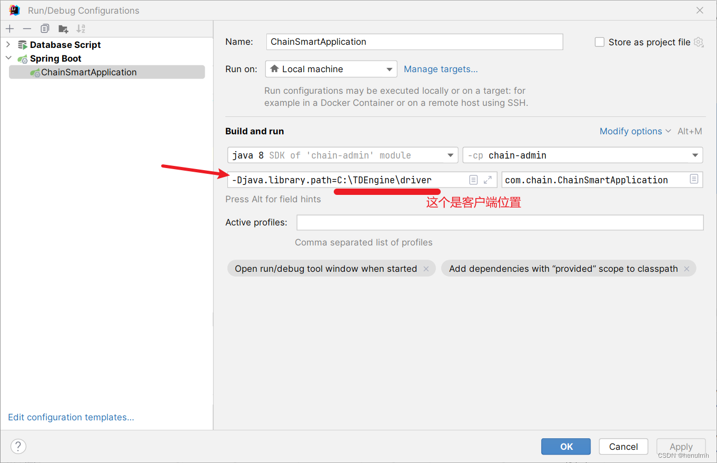The width and height of the screenshot is (717, 463).
Task: Click the Manage targets link
Action: coord(441,69)
